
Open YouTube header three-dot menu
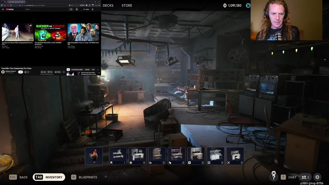coord(97,9)
